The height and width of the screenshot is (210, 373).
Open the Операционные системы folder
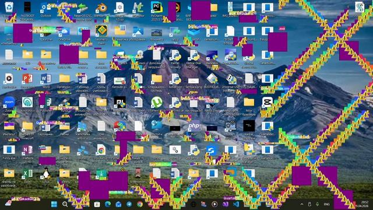pos(157,78)
